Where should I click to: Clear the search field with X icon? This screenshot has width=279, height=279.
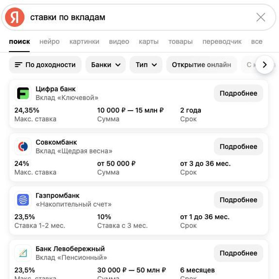261,17
